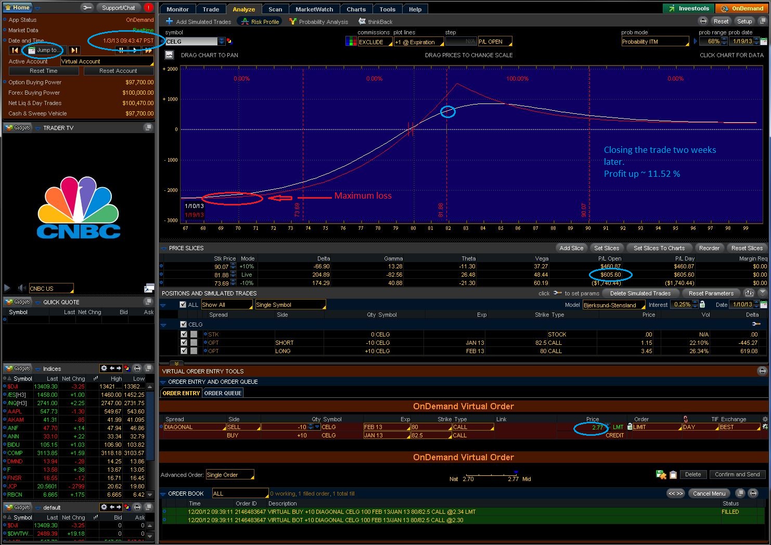The image size is (771, 545).
Task: Open setup via wrench icon beside Support/Chat
Action: [87, 7]
